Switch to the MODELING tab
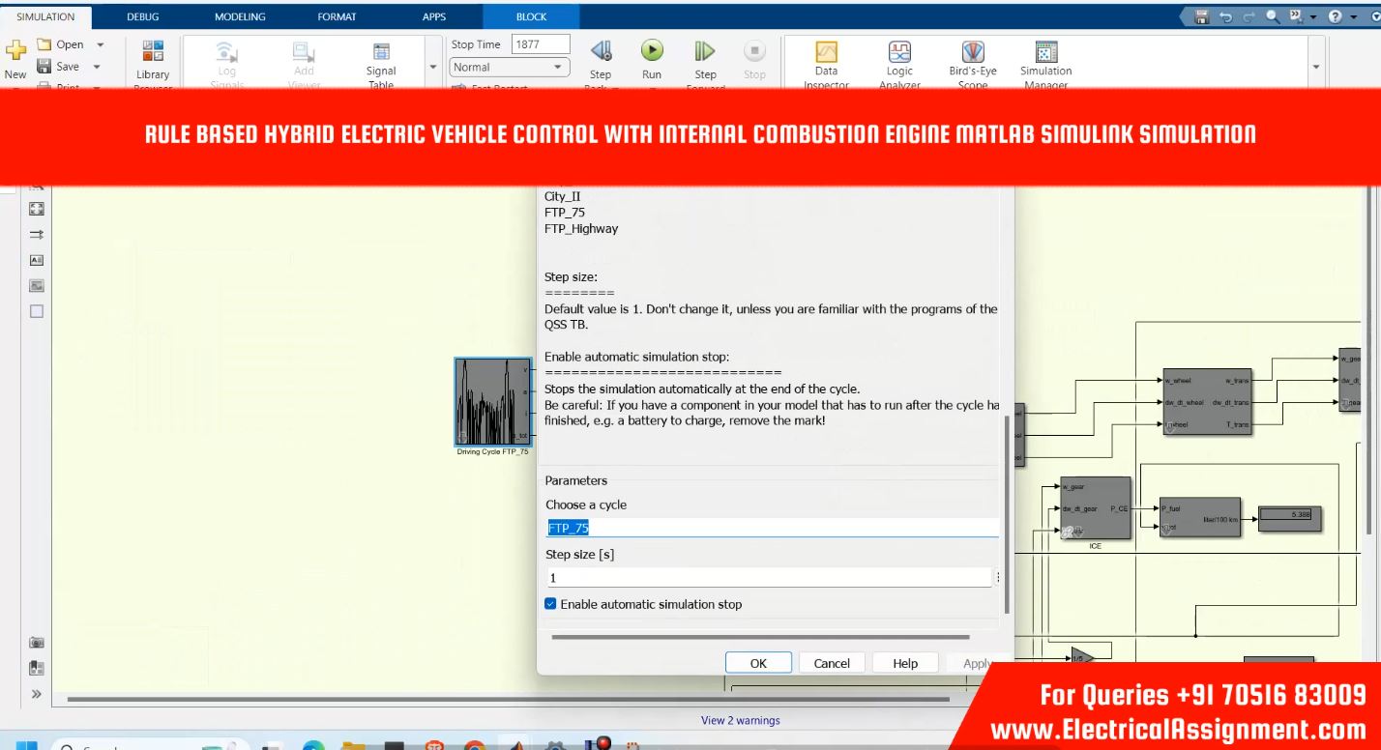This screenshot has height=750, width=1381. 240,16
